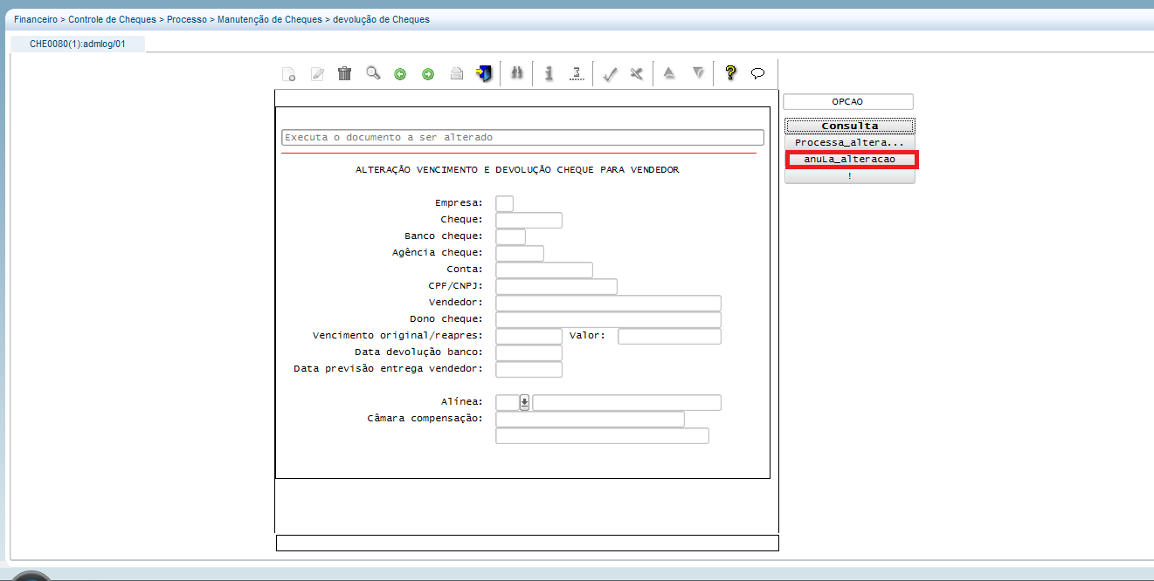1154x581 pixels.
Task: Click the down triangle toolbar icon
Action: 698,73
